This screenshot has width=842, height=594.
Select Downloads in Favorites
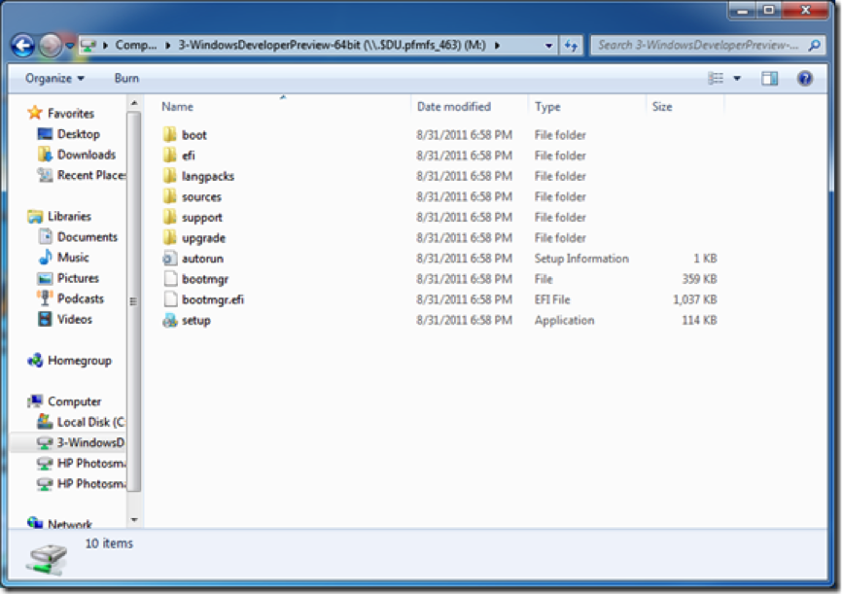[86, 155]
